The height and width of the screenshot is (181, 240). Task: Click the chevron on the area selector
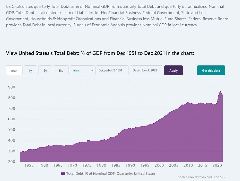coord(92,70)
